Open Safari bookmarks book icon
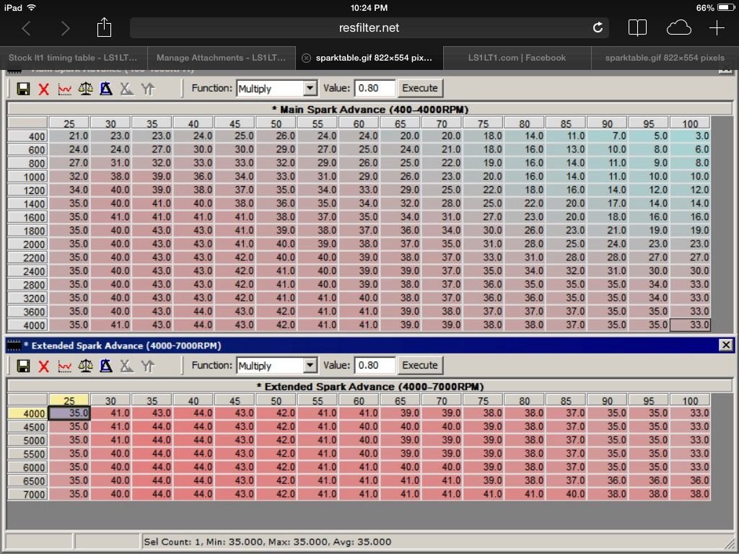The image size is (739, 554). [637, 27]
